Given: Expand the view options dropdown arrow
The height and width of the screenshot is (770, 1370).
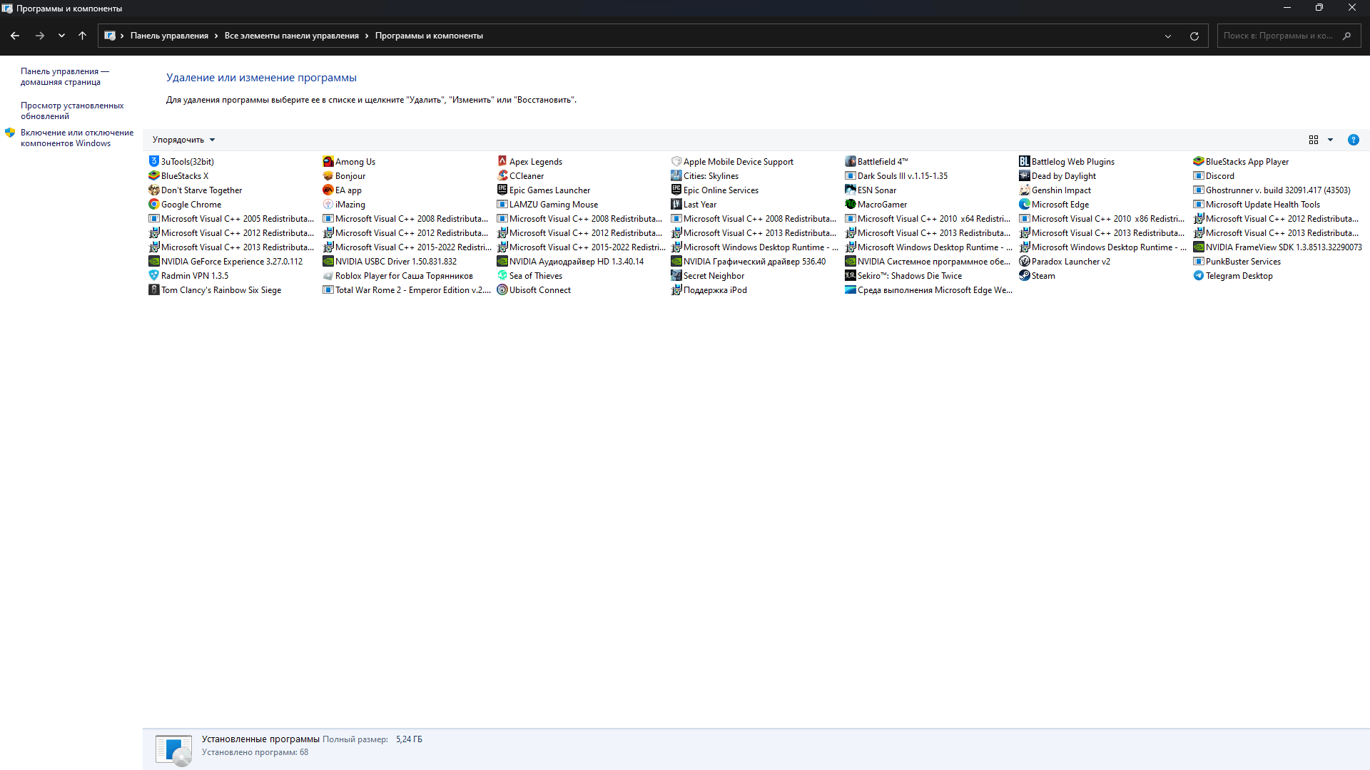Looking at the screenshot, I should click(x=1330, y=140).
